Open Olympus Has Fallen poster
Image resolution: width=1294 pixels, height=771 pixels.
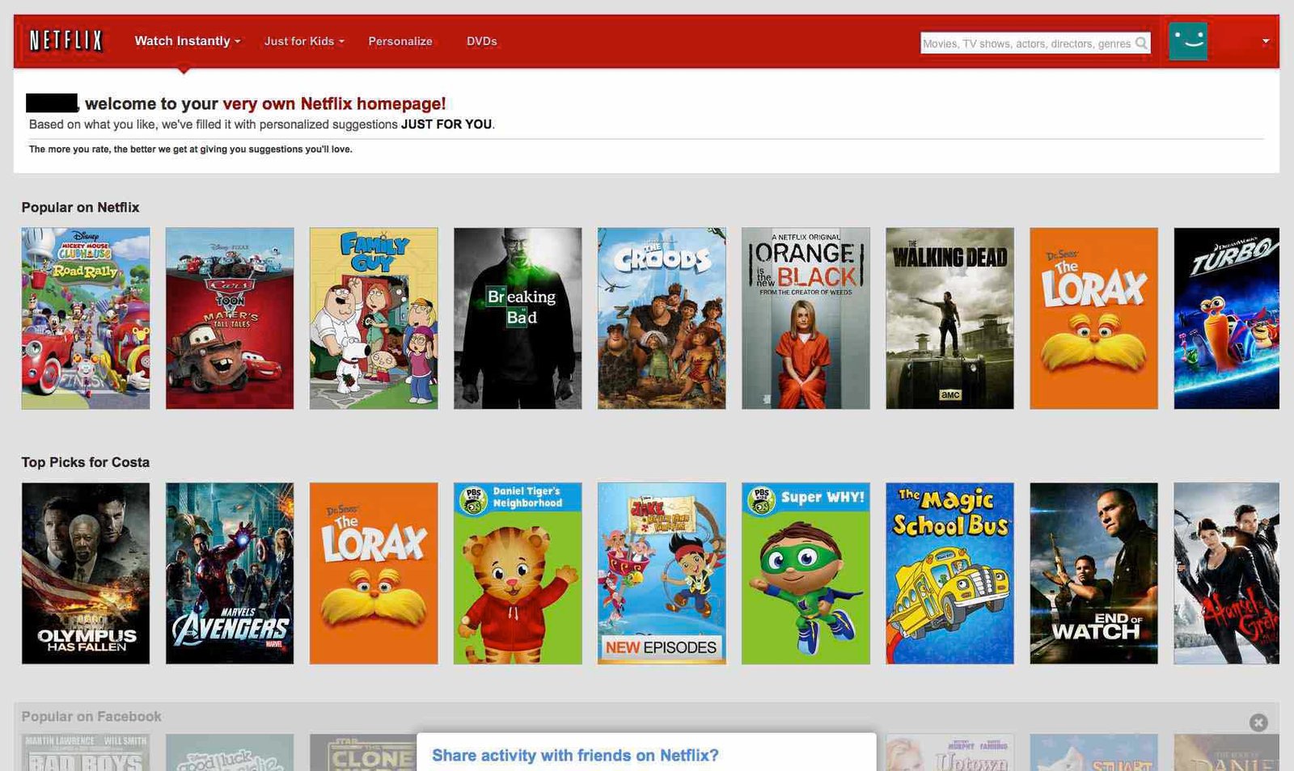pos(86,574)
